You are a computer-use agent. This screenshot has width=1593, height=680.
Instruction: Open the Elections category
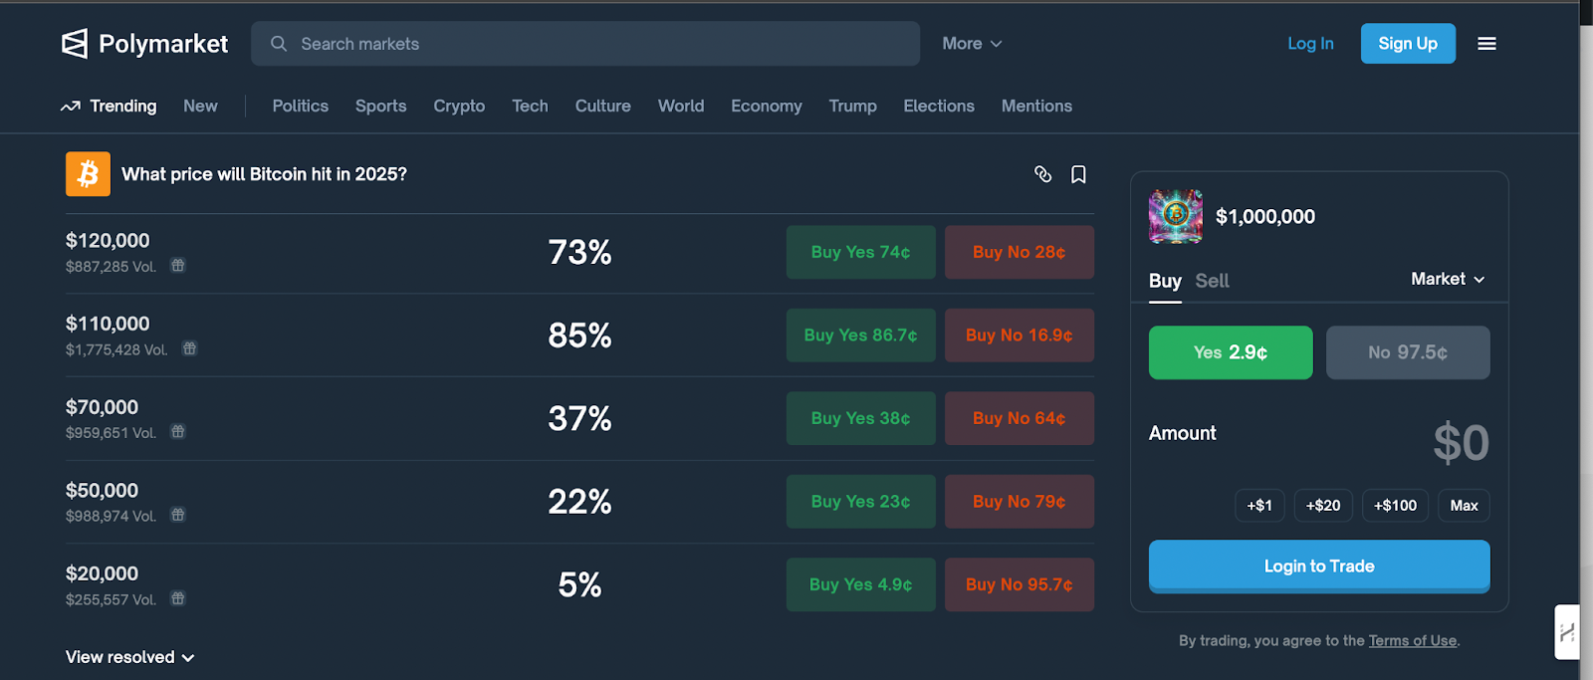(939, 106)
